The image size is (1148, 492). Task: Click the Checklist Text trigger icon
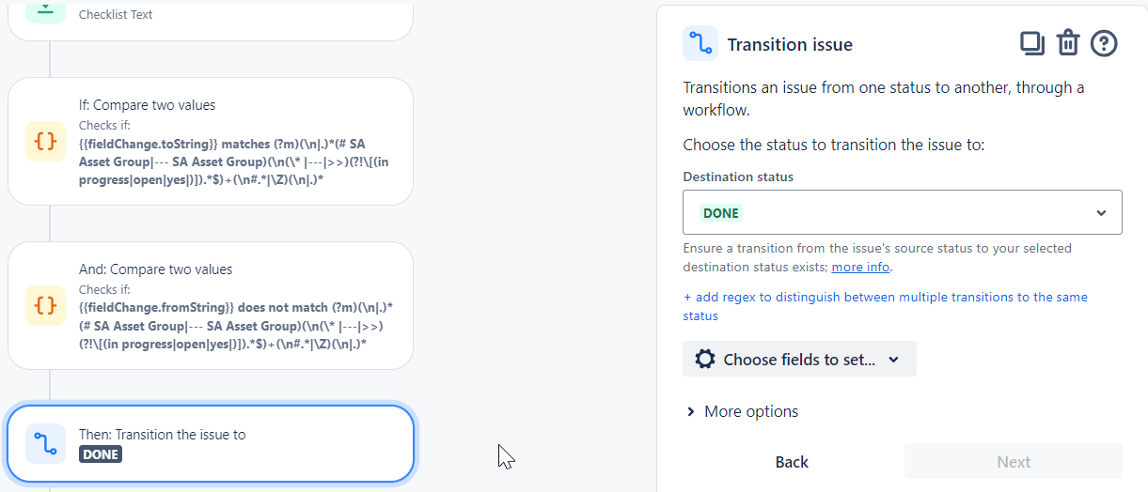coord(45,9)
